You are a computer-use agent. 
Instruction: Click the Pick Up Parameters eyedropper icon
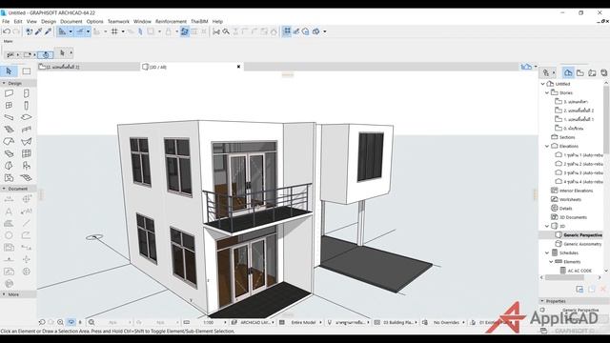point(38,31)
